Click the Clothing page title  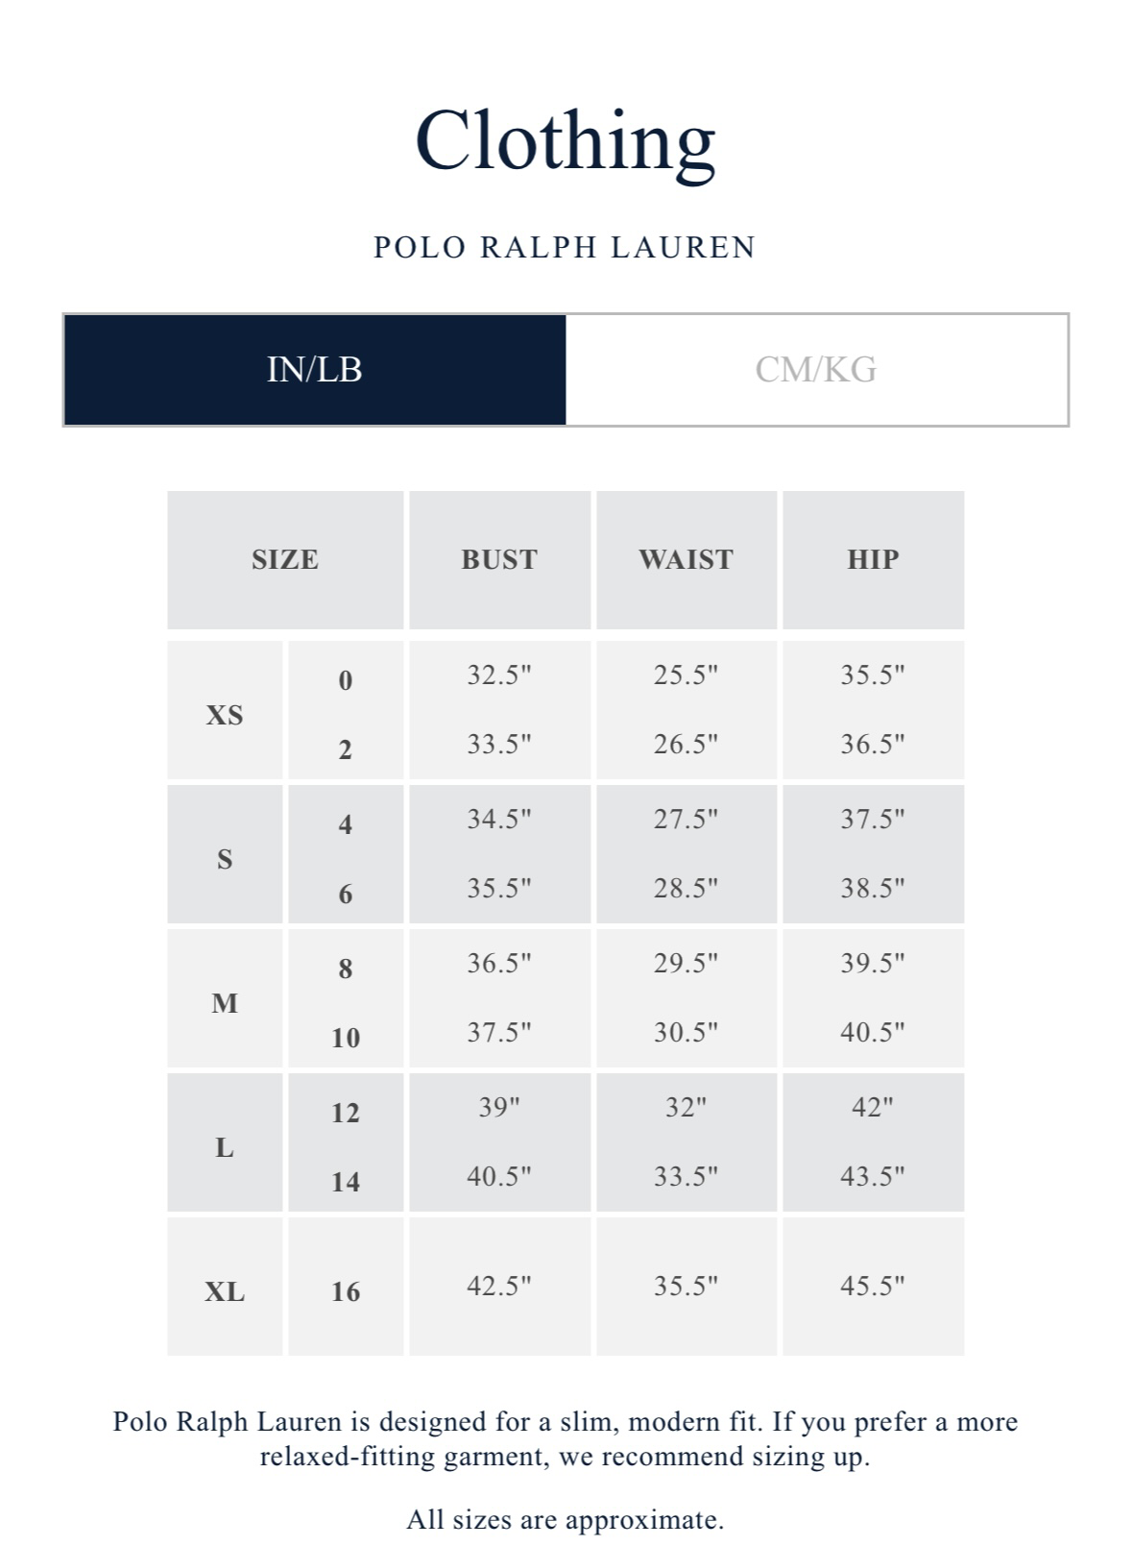[x=566, y=144]
